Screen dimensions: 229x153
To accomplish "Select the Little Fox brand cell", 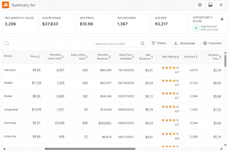I will [10, 136].
